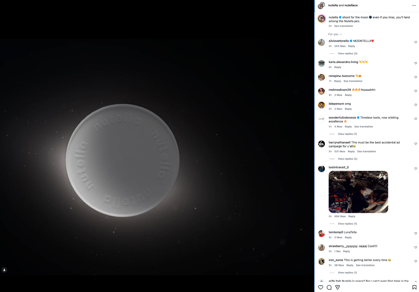Open silviovettorello's profile picture

(x=321, y=42)
